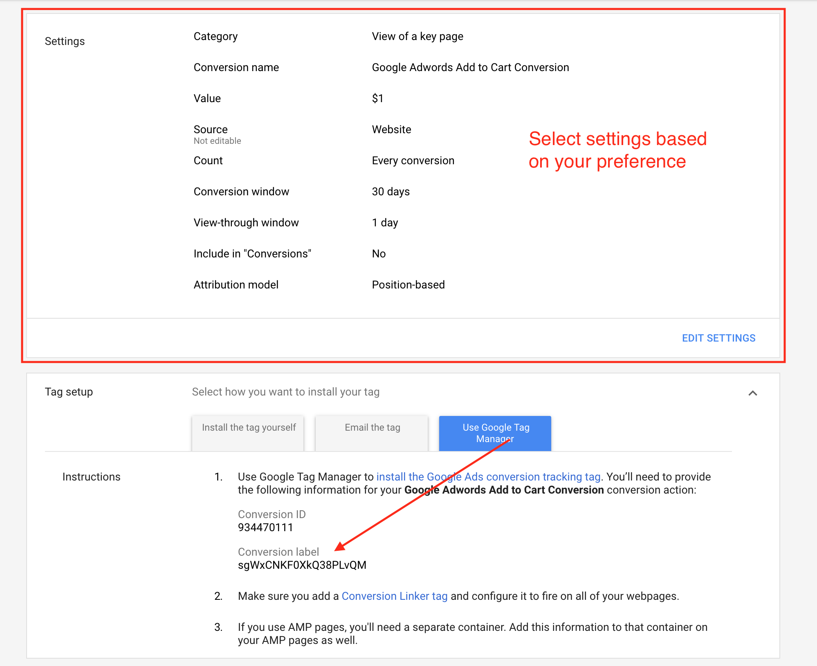
Task: Collapse the Tag setup section chevron
Action: pyautogui.click(x=752, y=393)
